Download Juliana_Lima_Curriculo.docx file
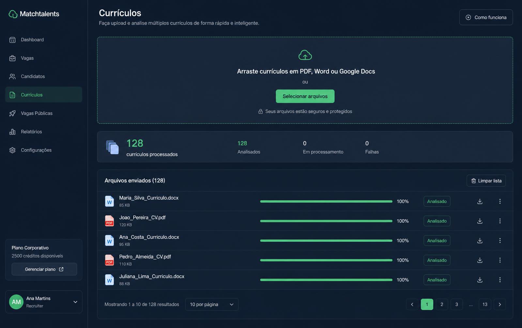The height and width of the screenshot is (328, 522). [x=480, y=280]
